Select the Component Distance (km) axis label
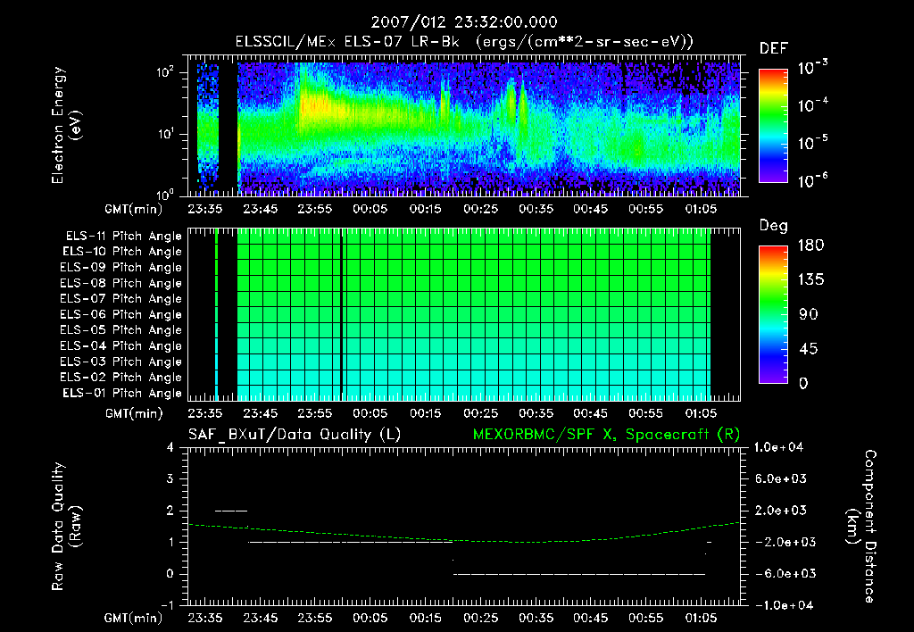 coord(861,527)
